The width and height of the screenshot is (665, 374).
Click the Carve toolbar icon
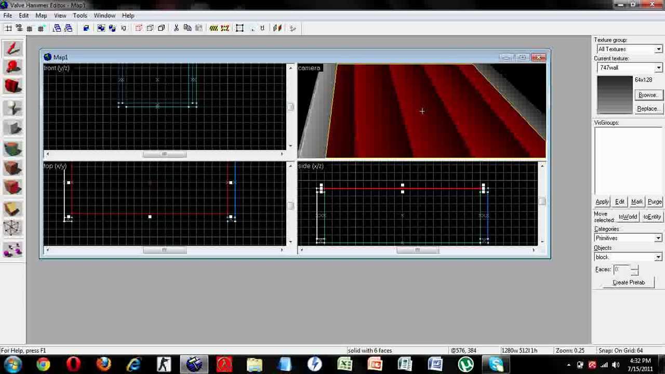[x=86, y=28]
